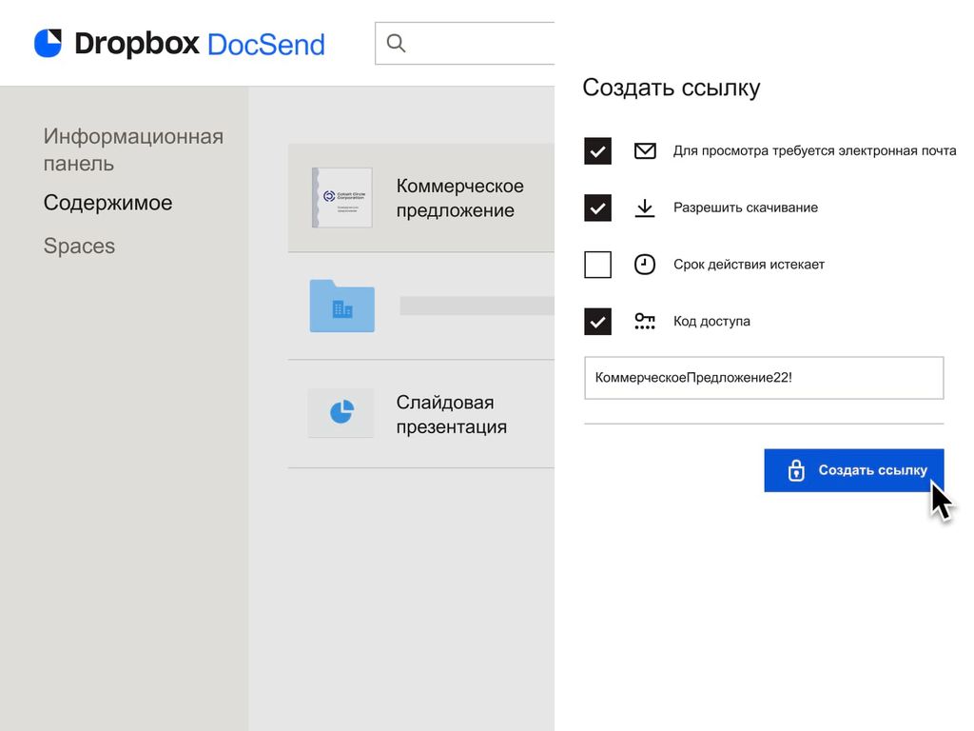The image size is (974, 731).
Task: Enable the link expiration checkbox
Action: click(597, 265)
